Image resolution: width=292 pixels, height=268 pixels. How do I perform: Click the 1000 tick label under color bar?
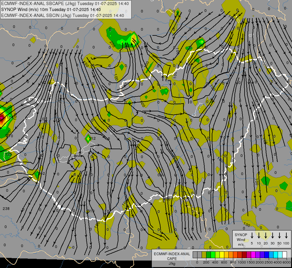click(x=242, y=262)
